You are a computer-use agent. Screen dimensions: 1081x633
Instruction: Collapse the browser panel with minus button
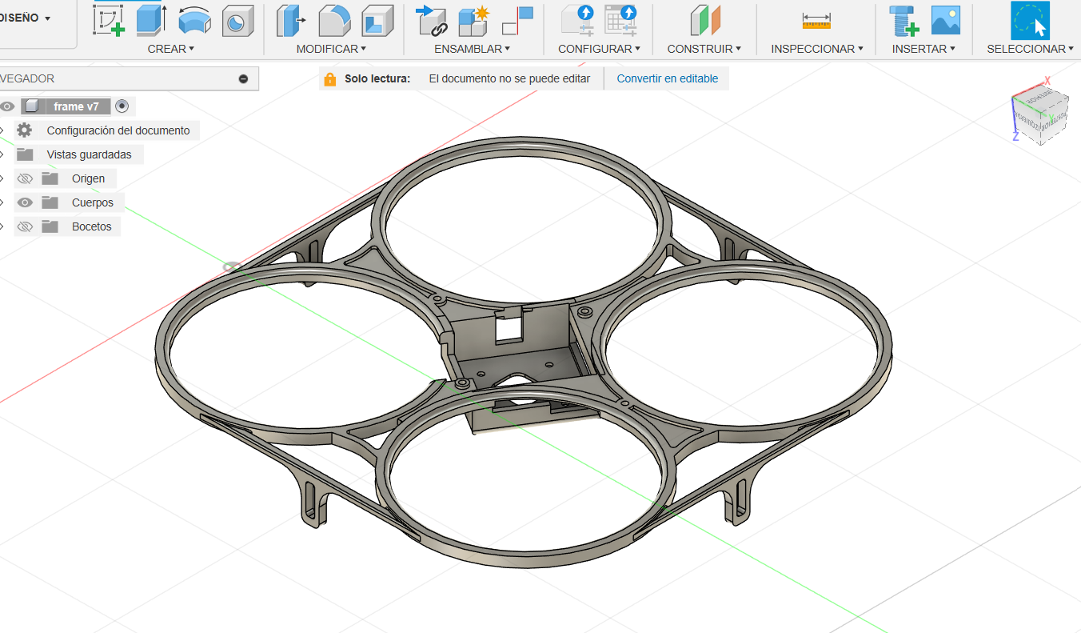pyautogui.click(x=244, y=79)
